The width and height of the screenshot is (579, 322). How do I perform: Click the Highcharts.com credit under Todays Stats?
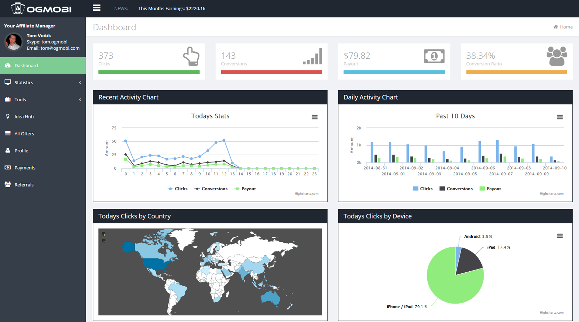(306, 193)
